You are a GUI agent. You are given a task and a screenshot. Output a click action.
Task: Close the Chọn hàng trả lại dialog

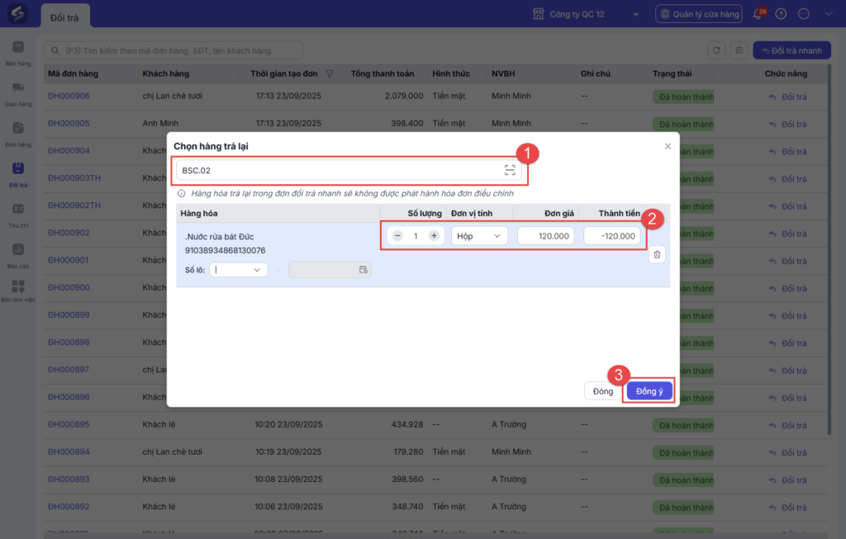point(668,147)
